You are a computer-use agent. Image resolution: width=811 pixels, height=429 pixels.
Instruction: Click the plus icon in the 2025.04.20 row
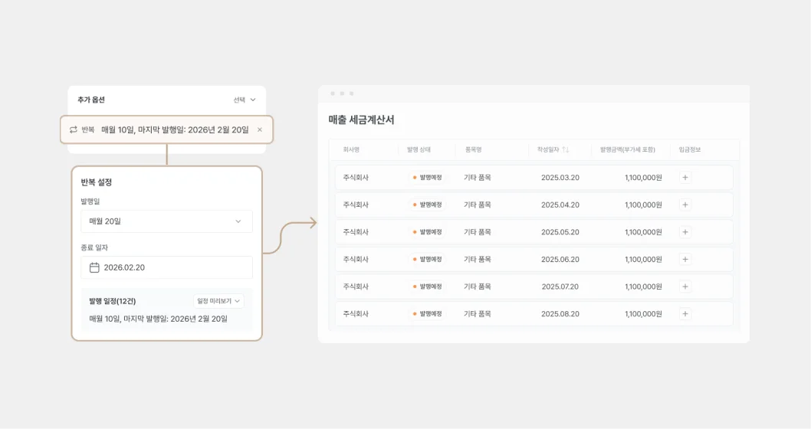(x=685, y=205)
